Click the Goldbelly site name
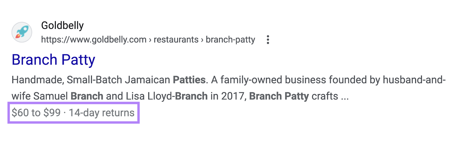Image resolution: width=458 pixels, height=142 pixels. point(62,25)
